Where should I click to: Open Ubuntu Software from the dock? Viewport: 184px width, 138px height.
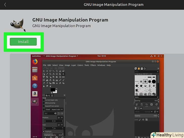coord(35,78)
